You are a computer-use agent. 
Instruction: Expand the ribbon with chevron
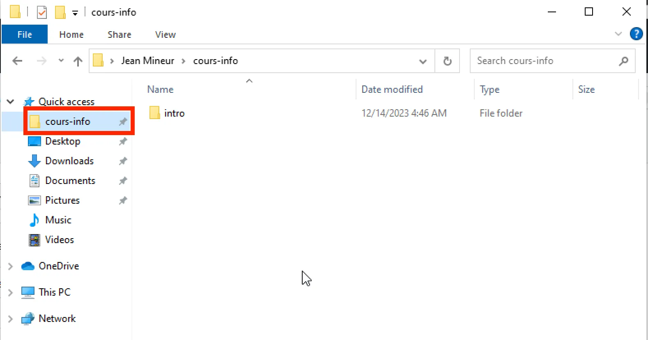(618, 34)
